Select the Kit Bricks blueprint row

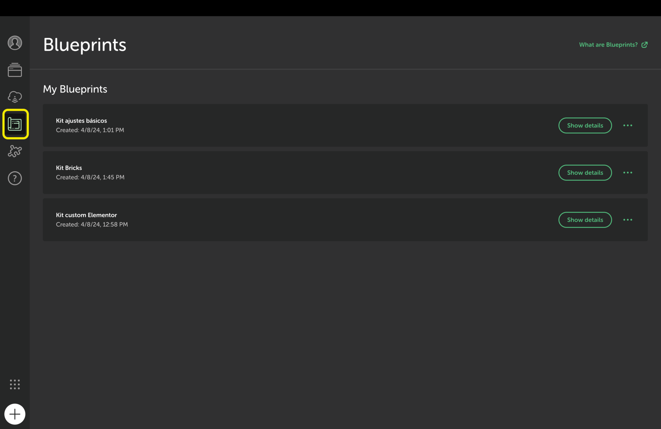pos(290,173)
